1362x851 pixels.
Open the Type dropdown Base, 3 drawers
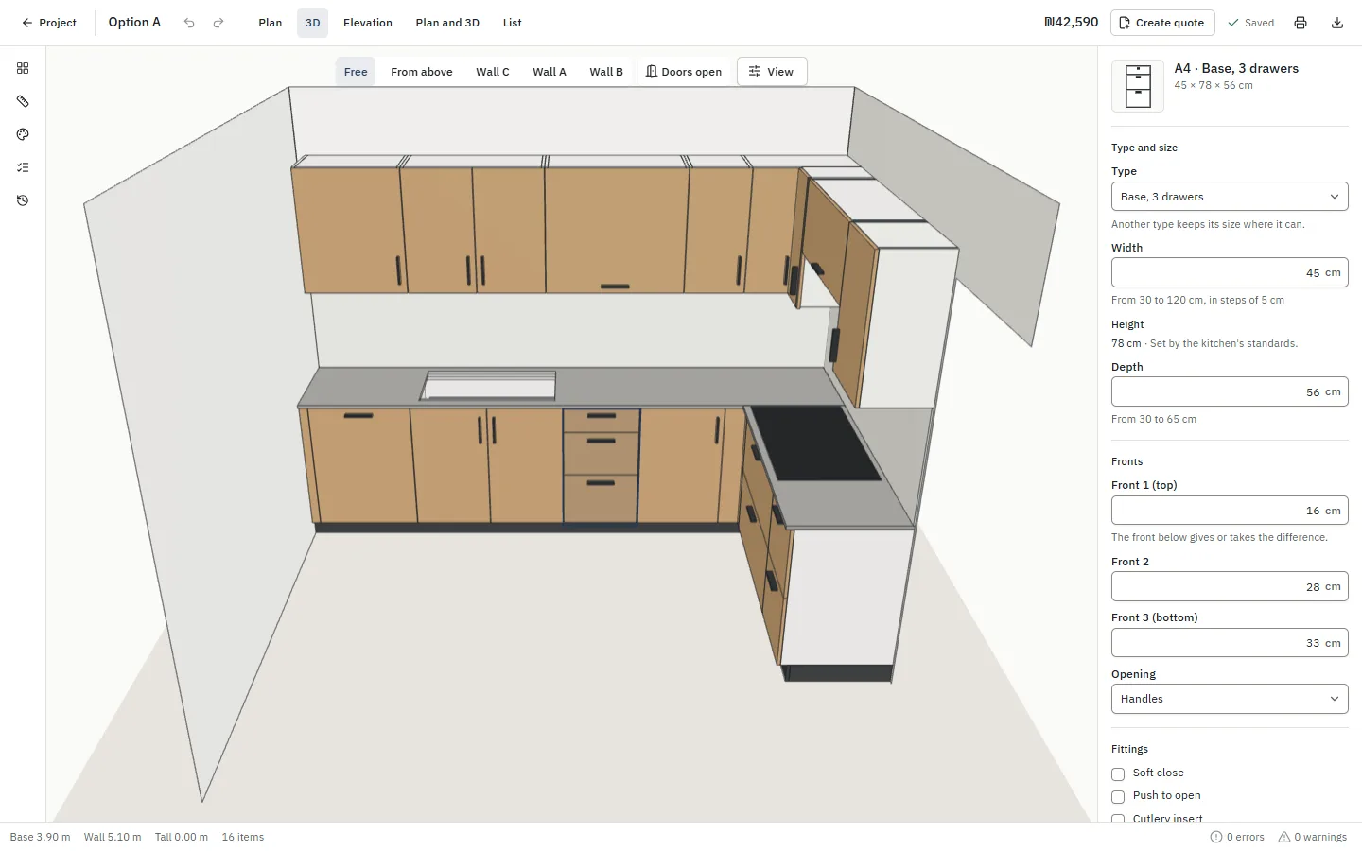tap(1230, 197)
